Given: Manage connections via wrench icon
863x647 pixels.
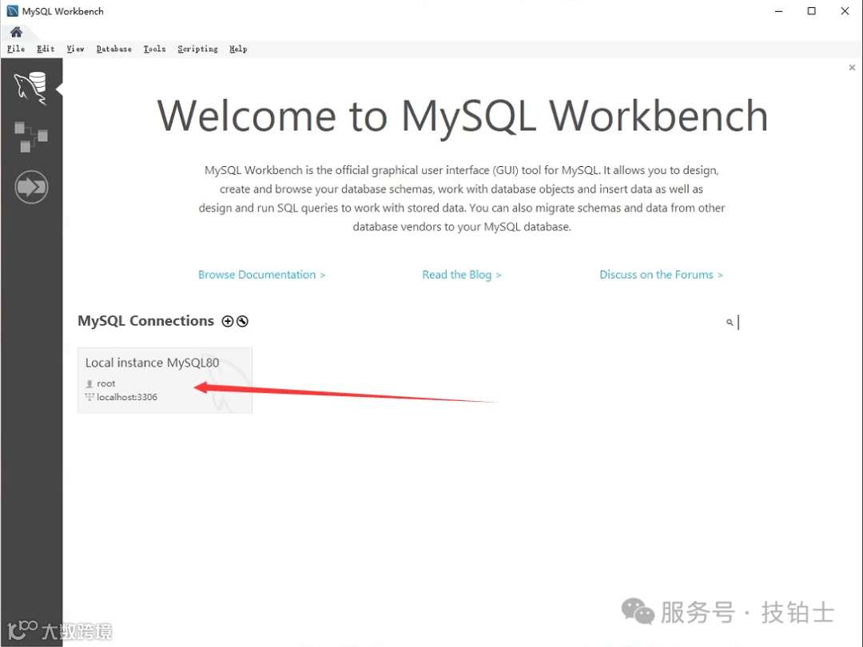Looking at the screenshot, I should pos(242,321).
